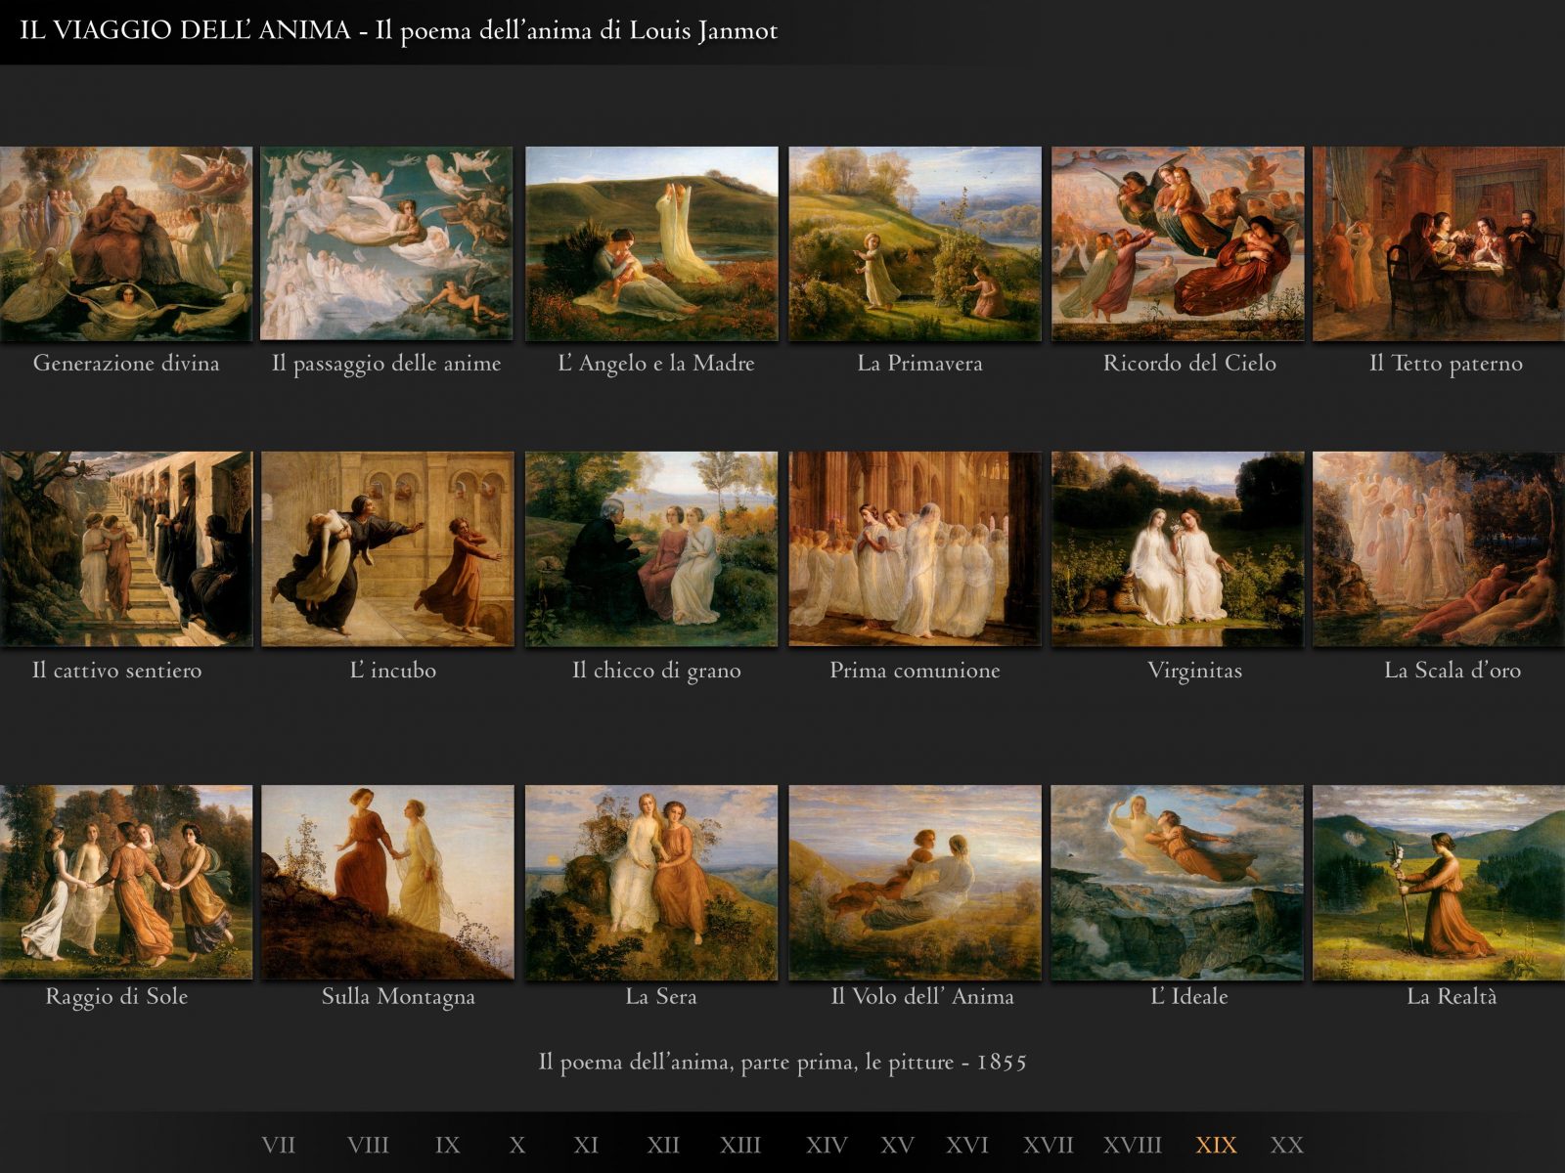The image size is (1565, 1173).
Task: Click the 'Il passaggio delle anime' caption
Action: tap(386, 364)
